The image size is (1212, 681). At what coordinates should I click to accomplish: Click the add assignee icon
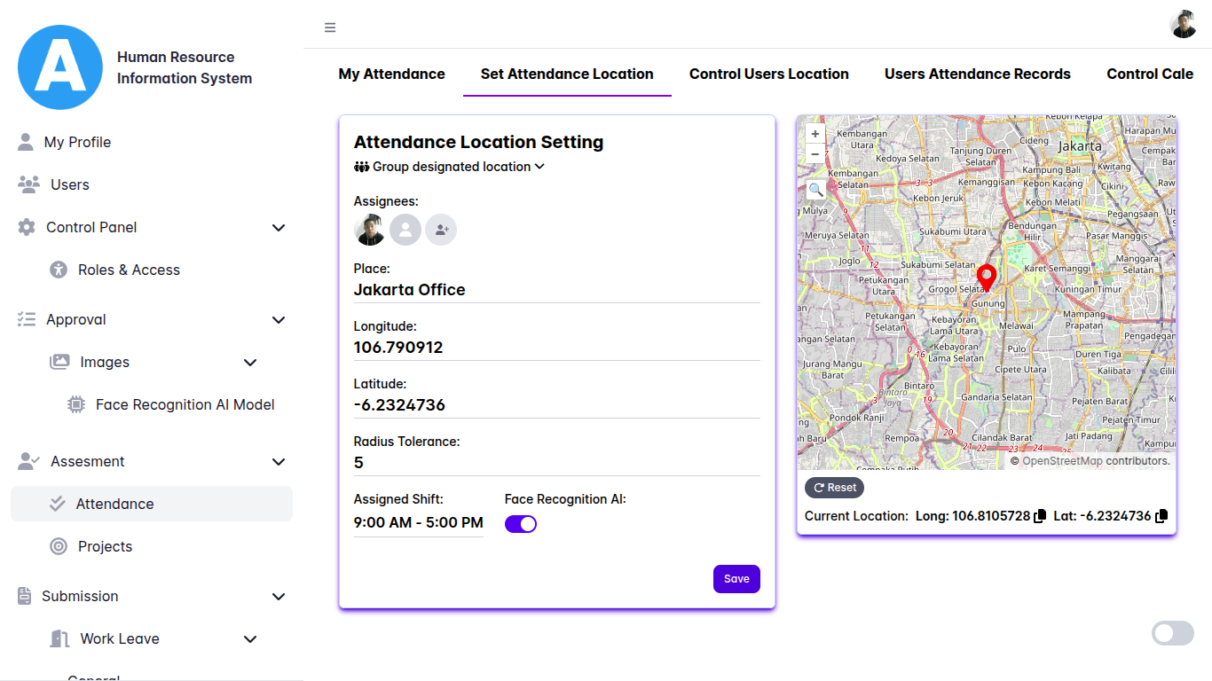click(x=441, y=230)
